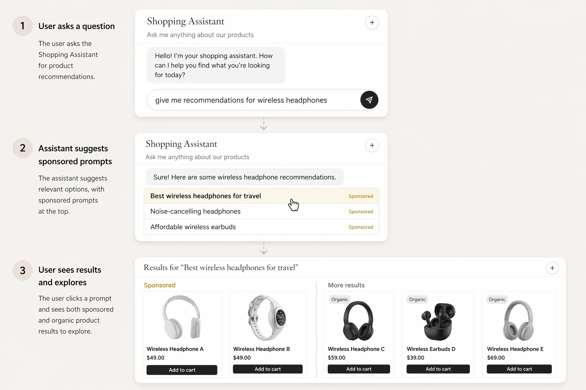Select Affordable wireless earbuds prompt
Screen dimensions: 586x390
pyautogui.click(x=261, y=227)
